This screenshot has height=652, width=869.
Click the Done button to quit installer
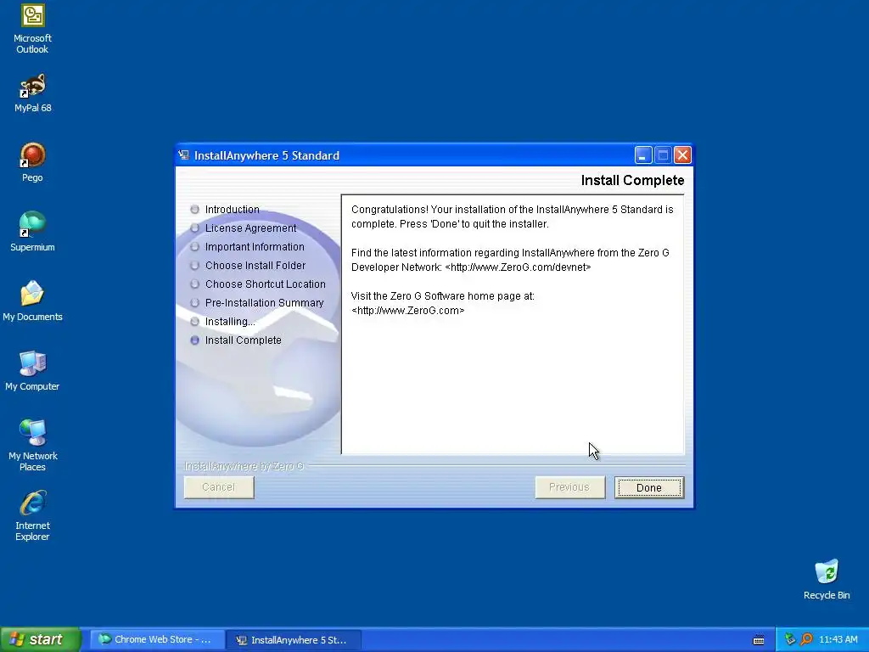(x=649, y=487)
